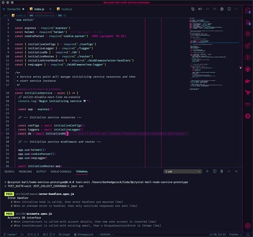Open the editor's More Actions ellipsis menu
The image size is (253, 237).
pyautogui.click(x=235, y=8)
